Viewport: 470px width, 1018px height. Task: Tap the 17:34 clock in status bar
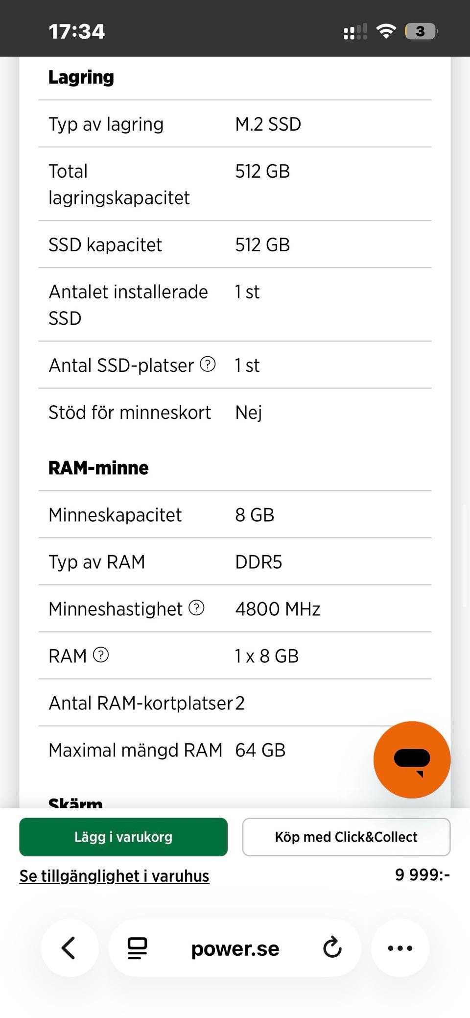[76, 31]
